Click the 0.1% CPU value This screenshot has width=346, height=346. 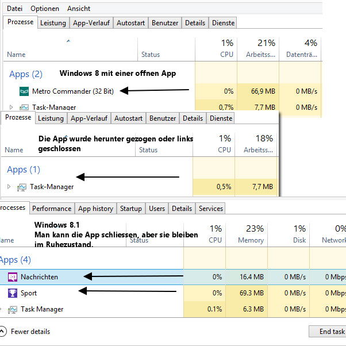pos(214,309)
